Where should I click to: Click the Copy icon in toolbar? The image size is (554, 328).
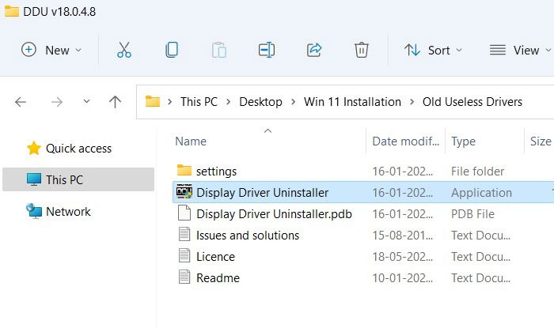coord(172,50)
